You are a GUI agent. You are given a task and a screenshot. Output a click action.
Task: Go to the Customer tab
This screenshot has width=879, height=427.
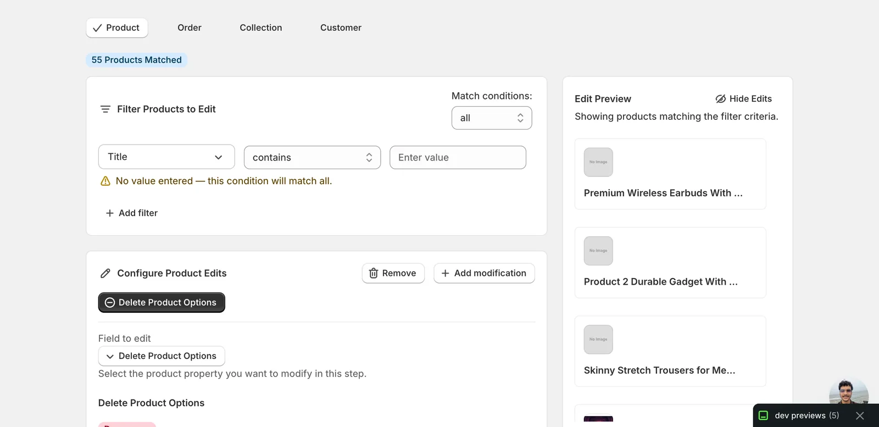341,28
